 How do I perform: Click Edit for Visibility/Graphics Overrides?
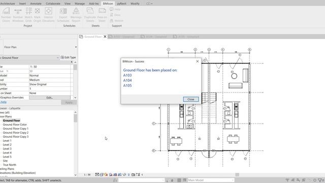(x=50, y=97)
